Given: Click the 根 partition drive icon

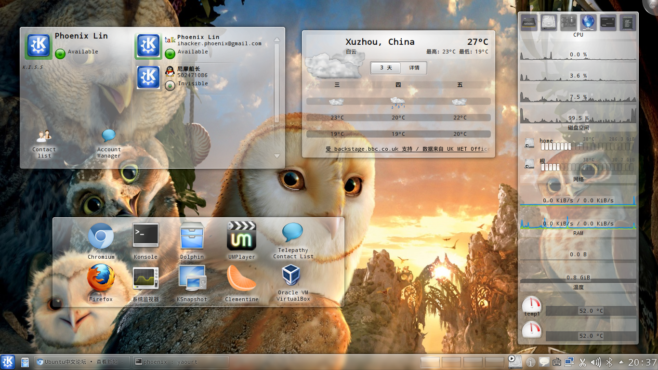Looking at the screenshot, I should click(x=529, y=164).
